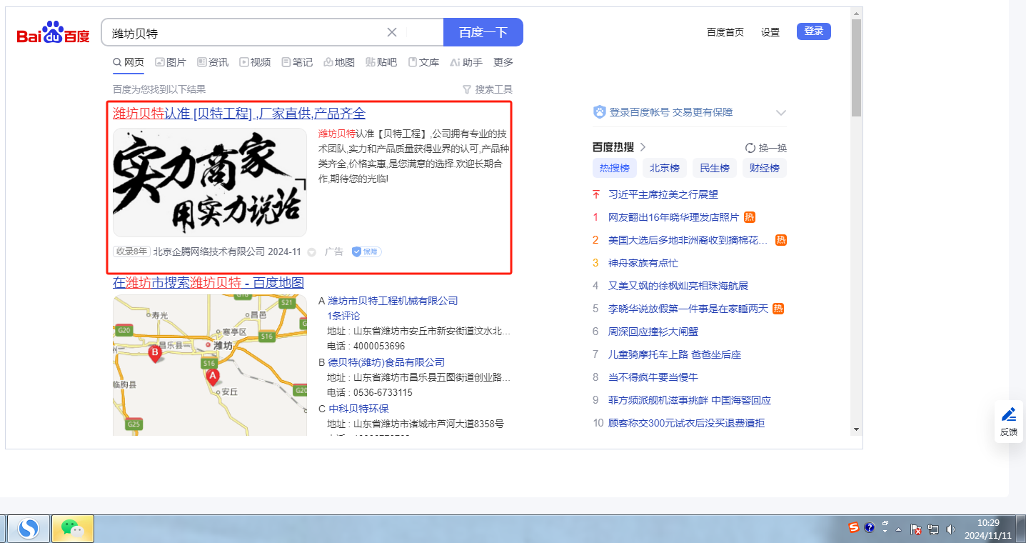The height and width of the screenshot is (543, 1026).
Task: Click the 登录 button
Action: tap(814, 31)
